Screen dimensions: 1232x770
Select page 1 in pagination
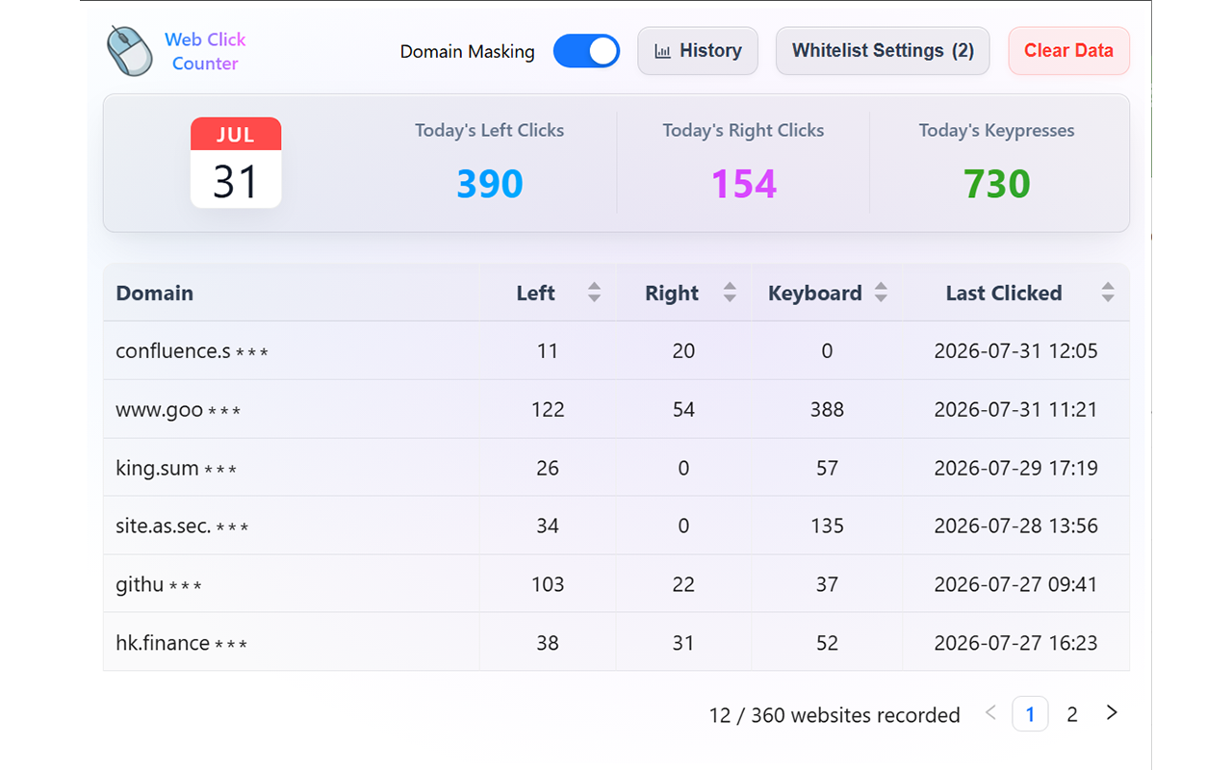click(x=1030, y=714)
